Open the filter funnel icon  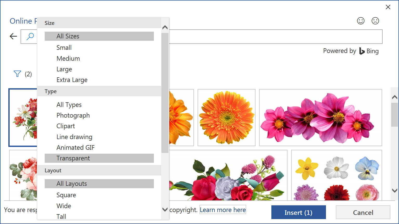[17, 74]
